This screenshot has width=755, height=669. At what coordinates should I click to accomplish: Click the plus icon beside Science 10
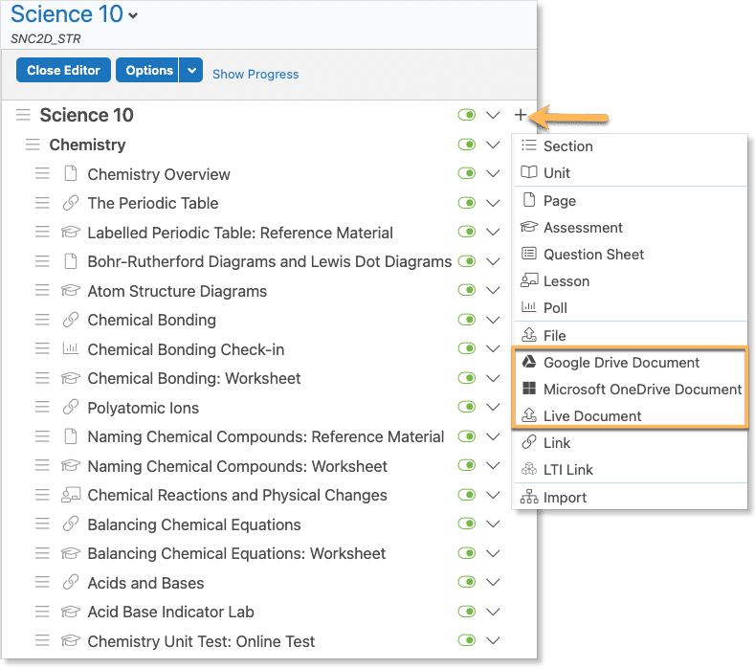520,116
